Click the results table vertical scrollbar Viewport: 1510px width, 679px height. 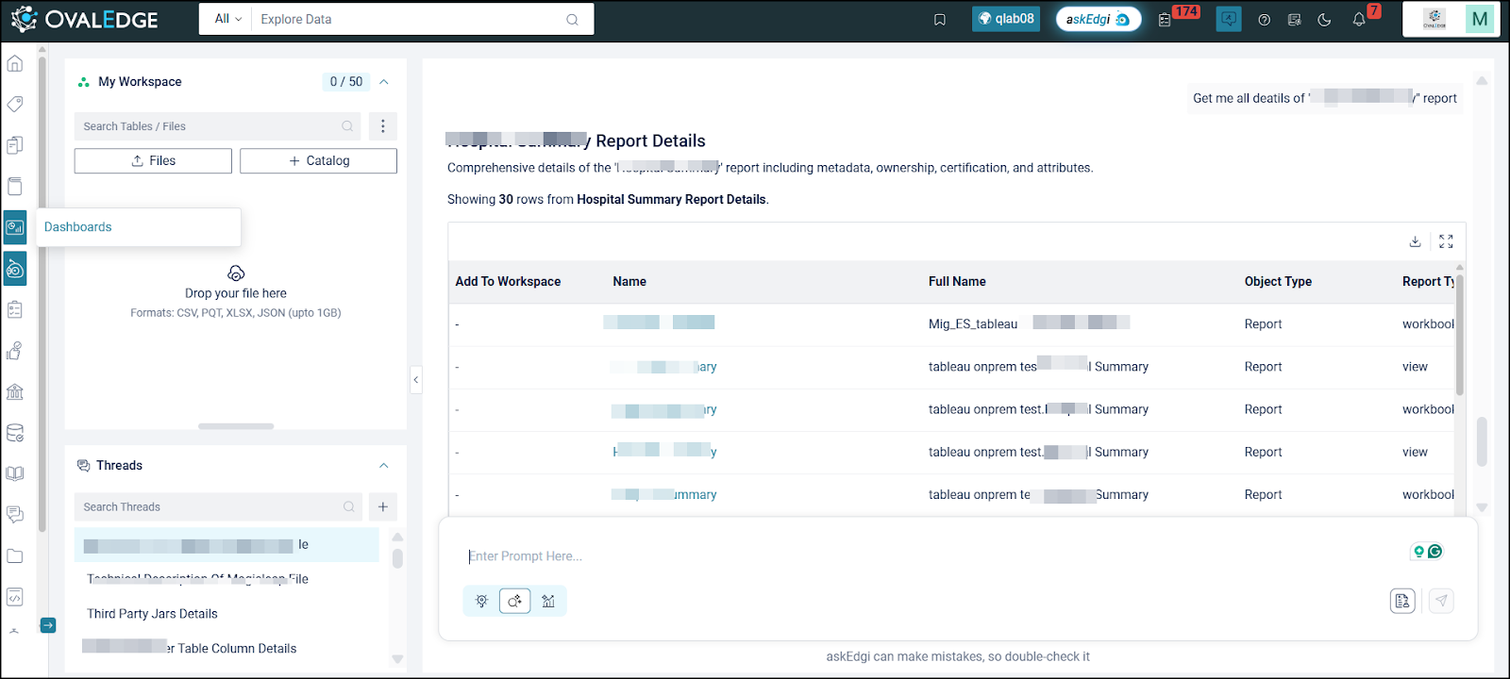click(x=1460, y=335)
